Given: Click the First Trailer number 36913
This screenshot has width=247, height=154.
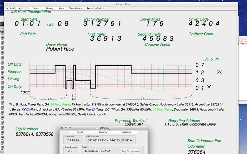Looking at the screenshot, I should pyautogui.click(x=106, y=38).
